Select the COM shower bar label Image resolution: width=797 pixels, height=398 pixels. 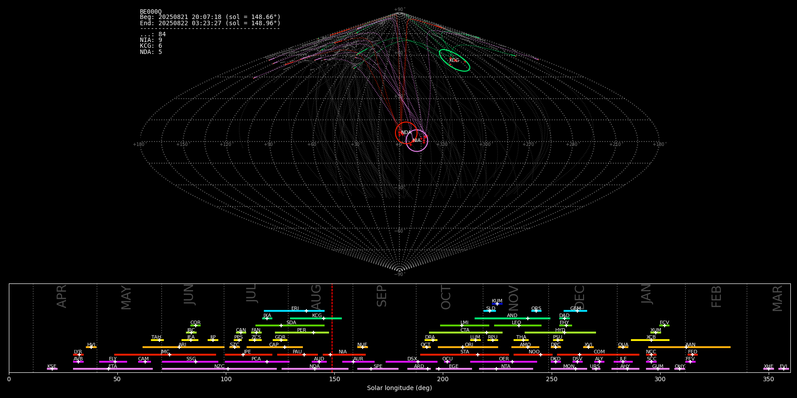coord(599,352)
